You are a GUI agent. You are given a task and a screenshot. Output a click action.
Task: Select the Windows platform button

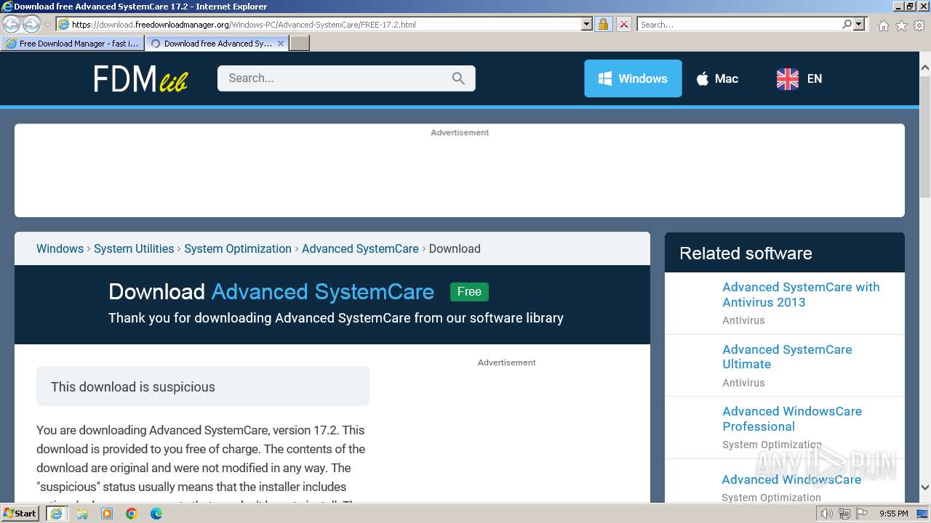(633, 78)
